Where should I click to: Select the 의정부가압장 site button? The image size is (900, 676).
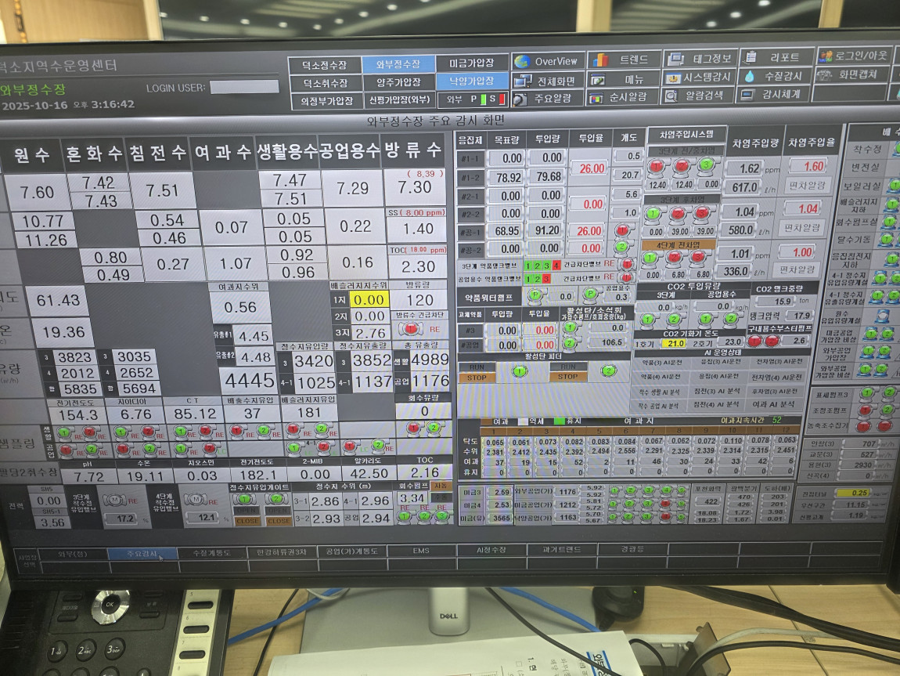click(x=326, y=101)
